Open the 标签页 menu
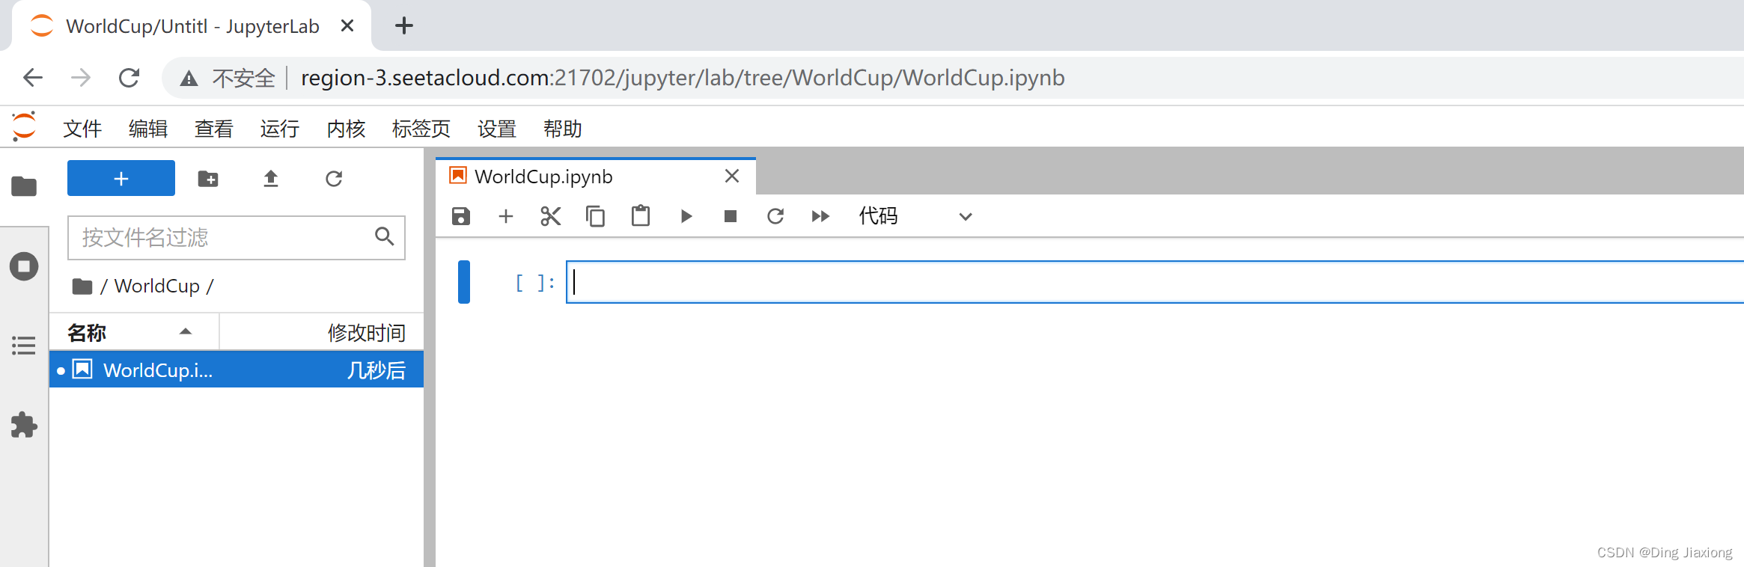1744x567 pixels. 421,129
